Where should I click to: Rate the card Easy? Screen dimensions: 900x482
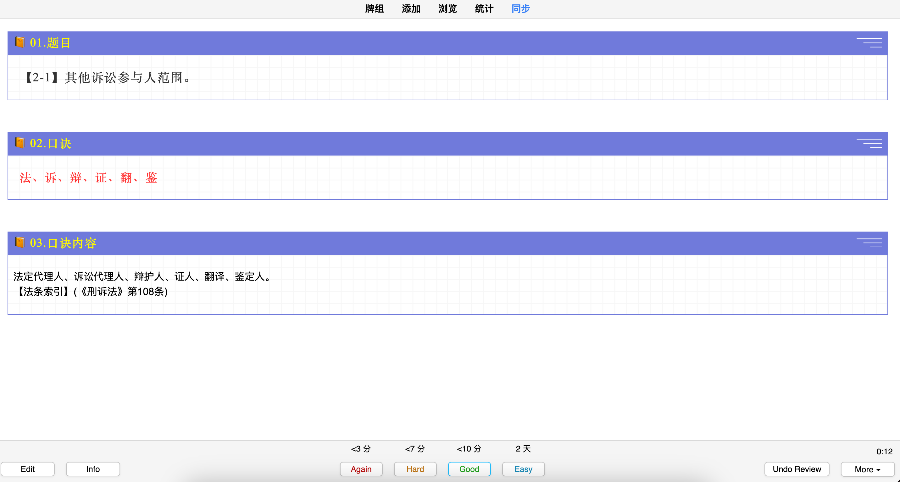coord(523,469)
